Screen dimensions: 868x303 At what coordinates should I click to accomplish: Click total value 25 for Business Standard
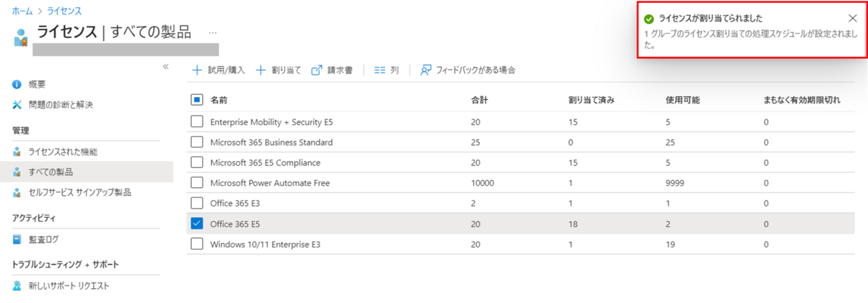(476, 142)
